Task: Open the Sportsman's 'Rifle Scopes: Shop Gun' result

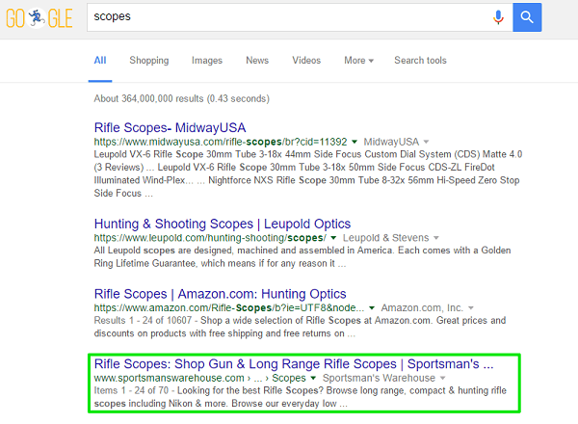Action: pyautogui.click(x=294, y=364)
